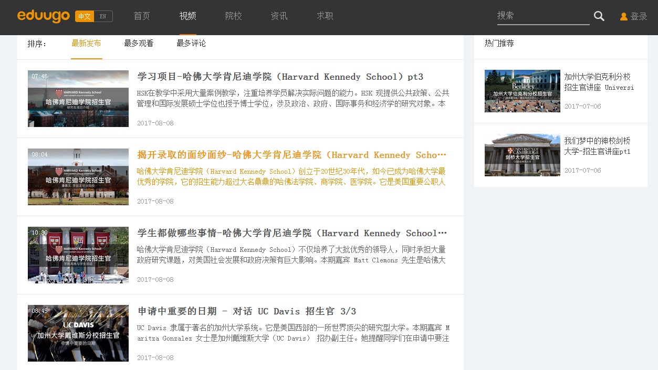
Task: Click orange description starting 哈佛大学肯尼迪学院…创立于20世纪30年代
Action: click(x=291, y=177)
